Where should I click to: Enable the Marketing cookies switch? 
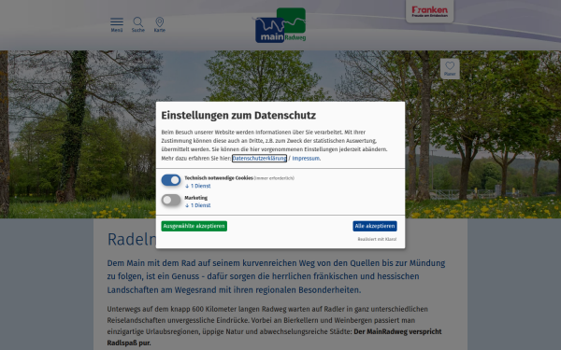coord(171,200)
